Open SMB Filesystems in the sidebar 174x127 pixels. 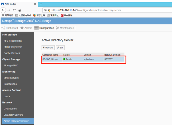pos(13,47)
